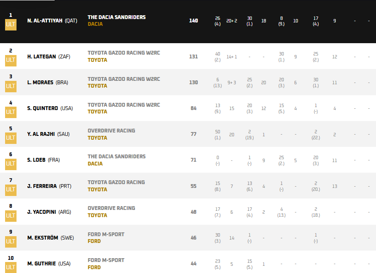
Task: Select the ULT badge beside Y. Al Rajhi
Action: 11,138
